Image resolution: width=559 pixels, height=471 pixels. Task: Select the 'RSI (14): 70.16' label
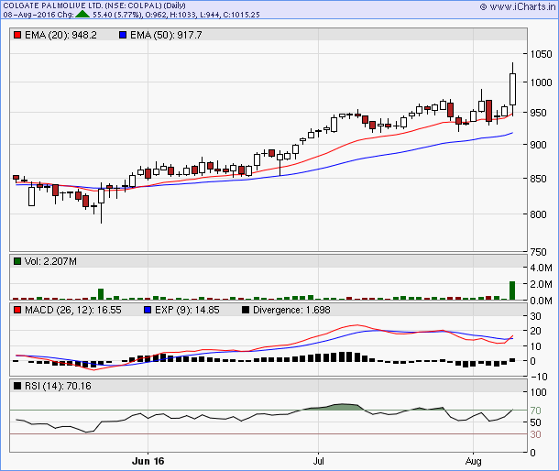pos(58,386)
